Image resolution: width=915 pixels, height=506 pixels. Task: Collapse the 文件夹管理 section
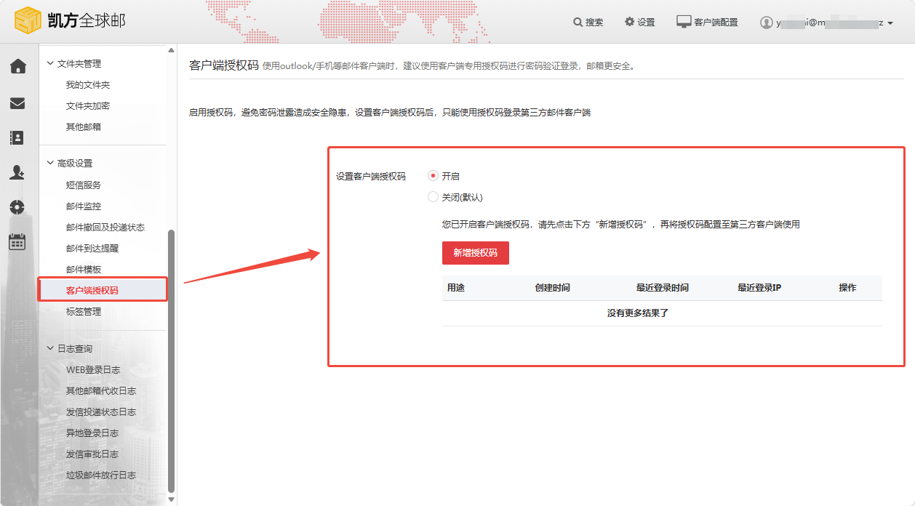(x=50, y=63)
